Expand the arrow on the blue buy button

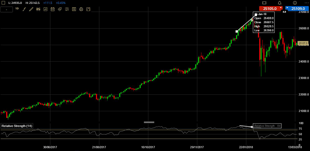point(288,8)
